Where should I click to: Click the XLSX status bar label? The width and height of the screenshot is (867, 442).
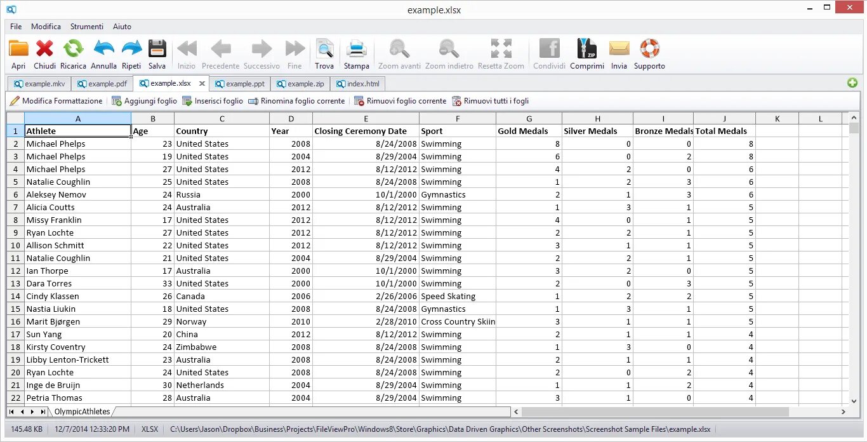click(150, 429)
